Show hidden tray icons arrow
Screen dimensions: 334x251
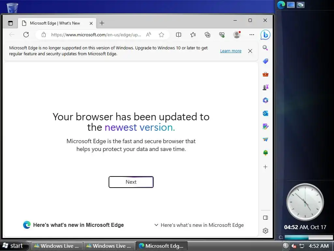286,246
